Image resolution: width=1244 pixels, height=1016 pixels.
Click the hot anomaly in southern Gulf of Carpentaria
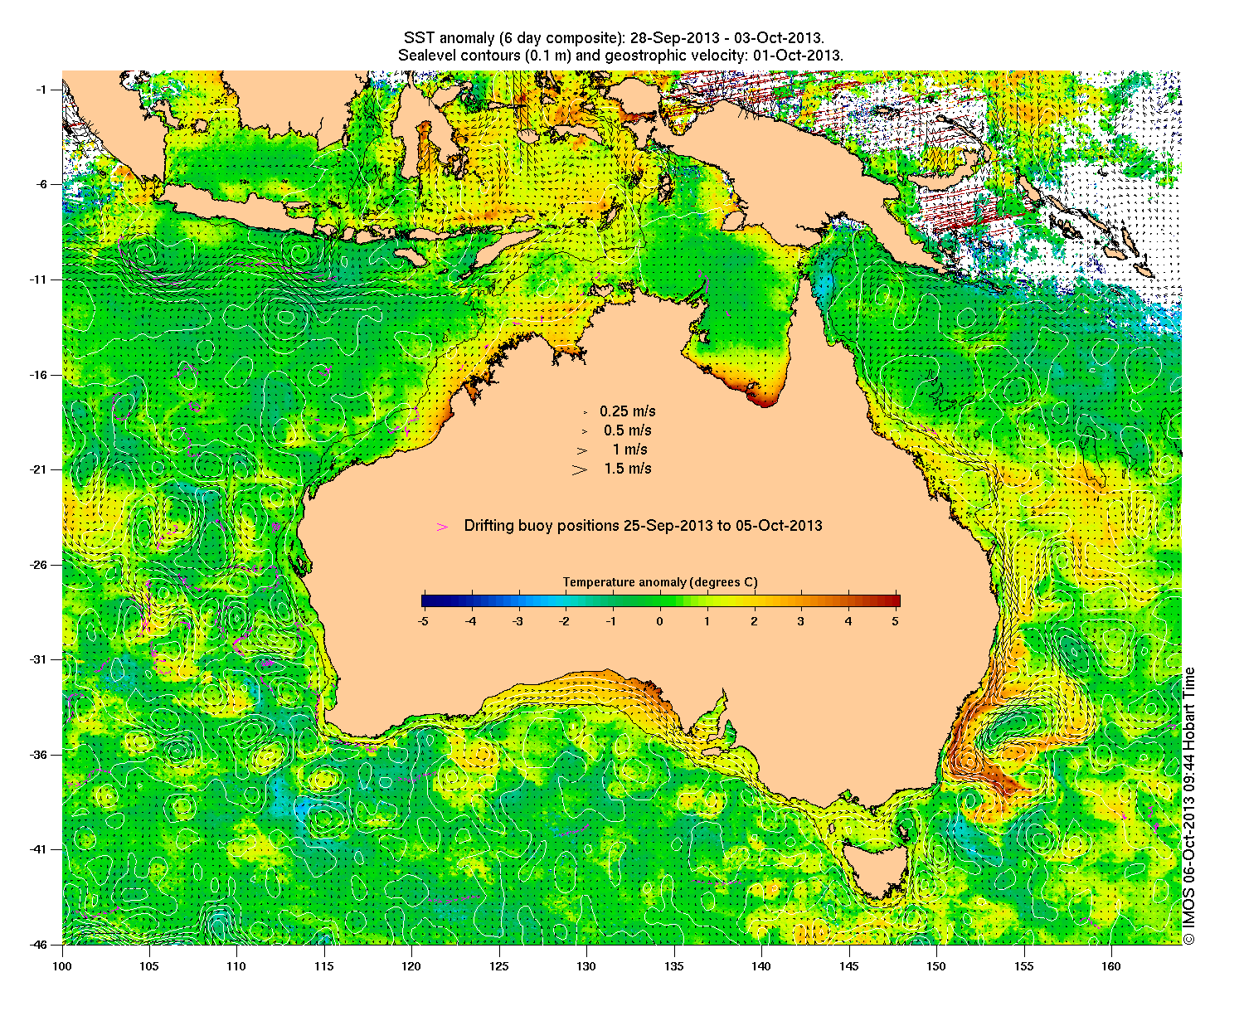761,396
